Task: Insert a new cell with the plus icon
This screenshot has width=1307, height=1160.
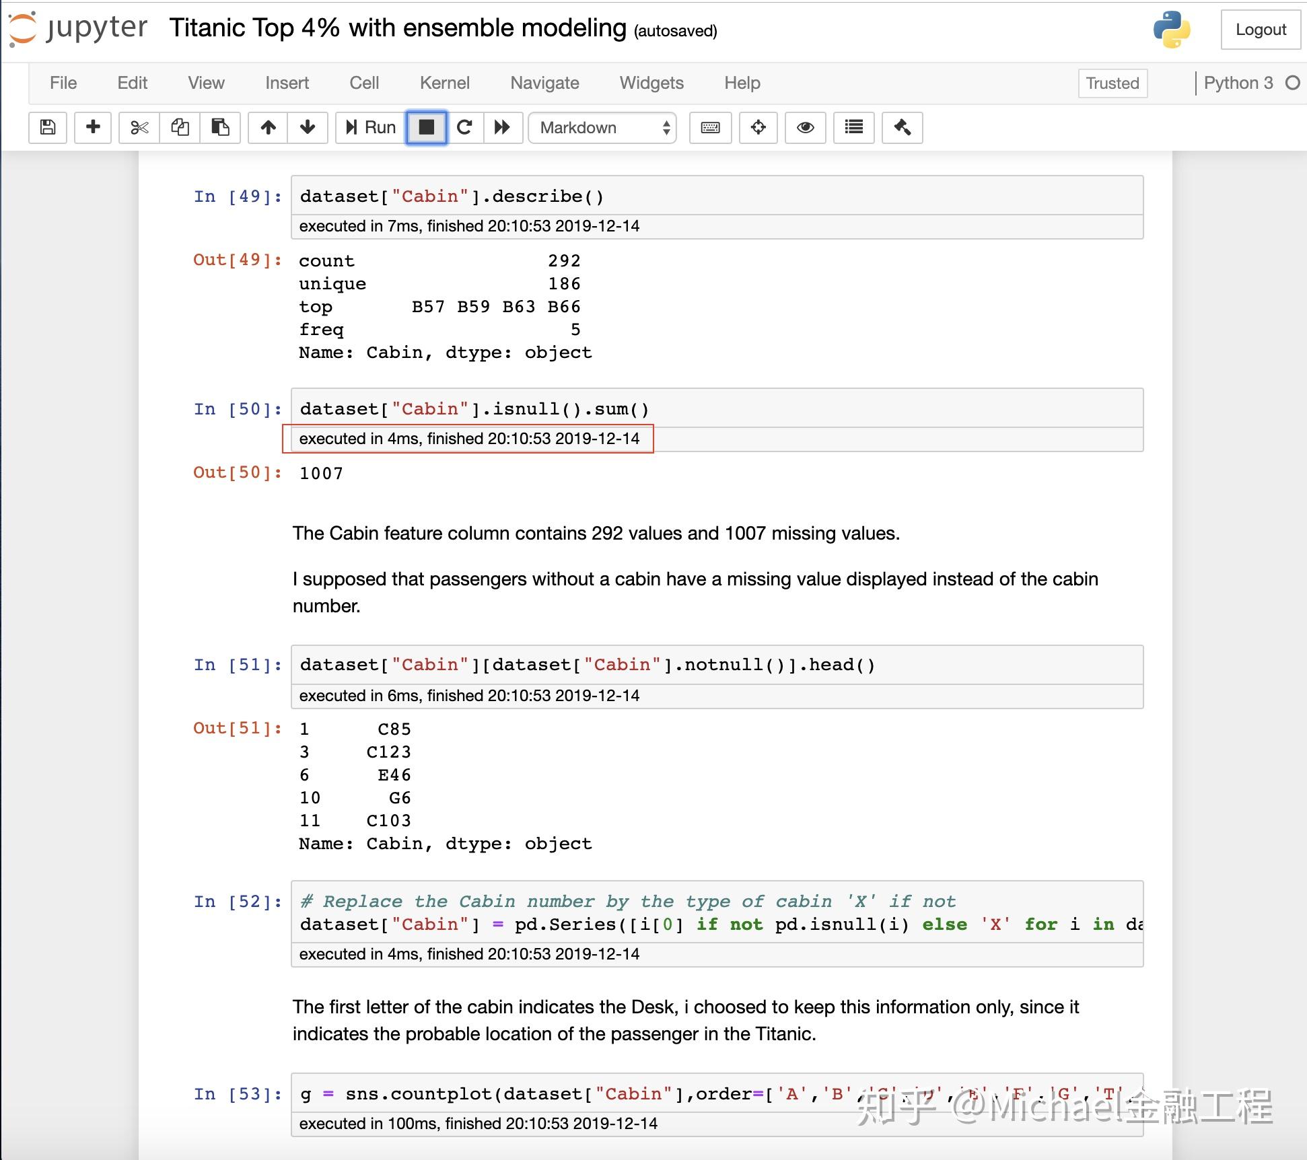Action: pyautogui.click(x=92, y=127)
